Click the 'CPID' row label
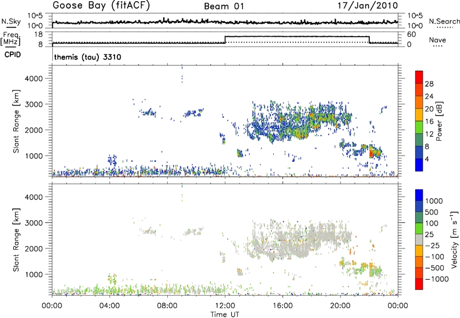Image resolution: width=460 pixels, height=318 pixels. 13,55
